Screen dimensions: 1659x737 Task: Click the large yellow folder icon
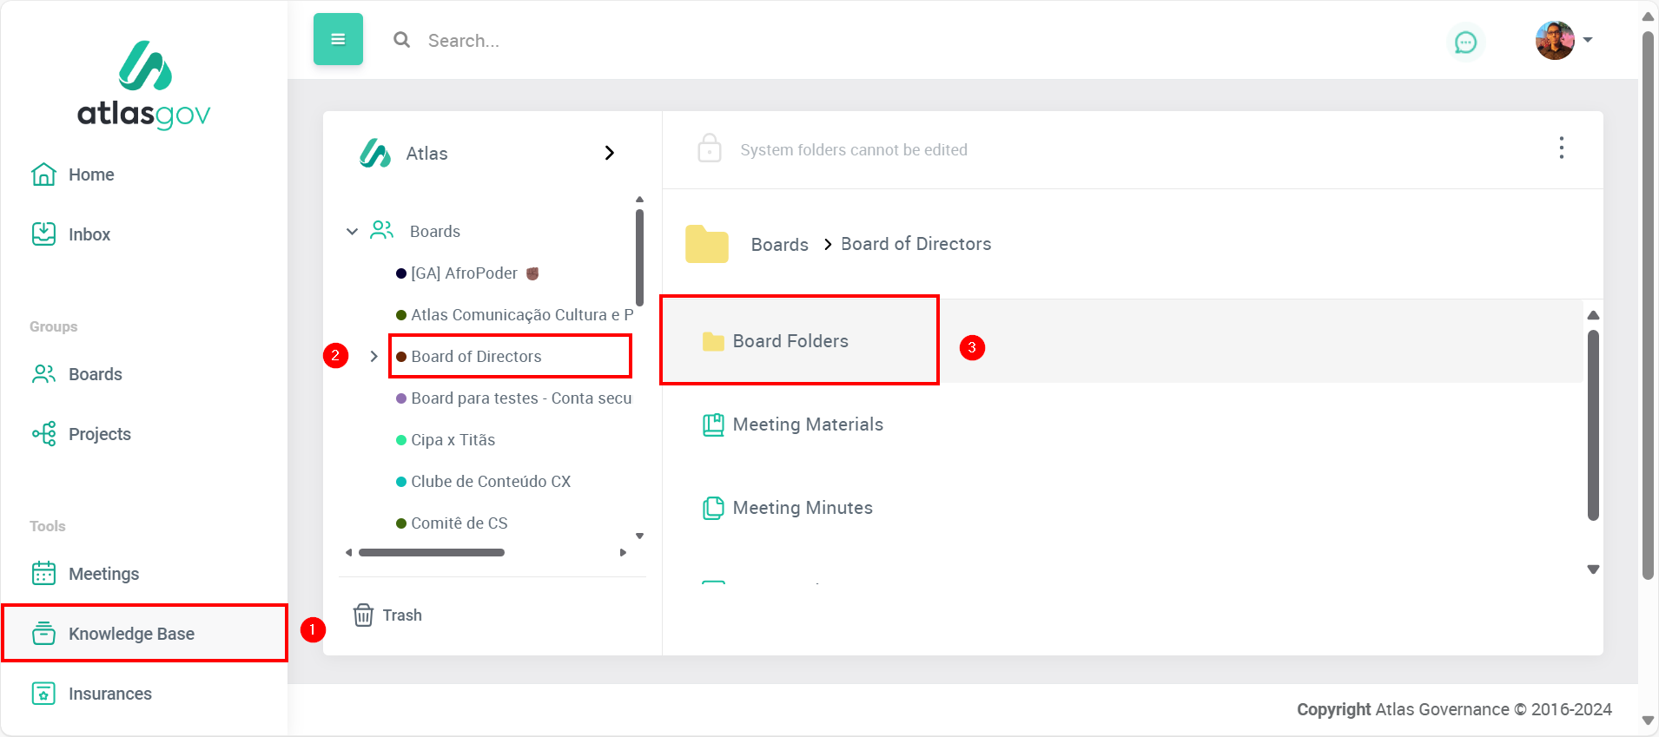click(706, 244)
